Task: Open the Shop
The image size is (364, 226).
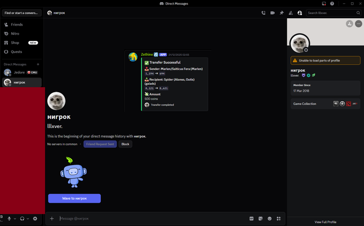Action: 22,43
